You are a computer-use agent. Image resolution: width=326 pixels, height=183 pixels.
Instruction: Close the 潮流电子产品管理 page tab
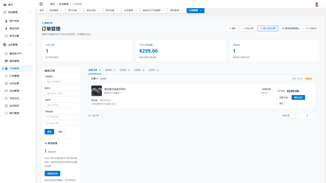pyautogui.click(x=163, y=11)
